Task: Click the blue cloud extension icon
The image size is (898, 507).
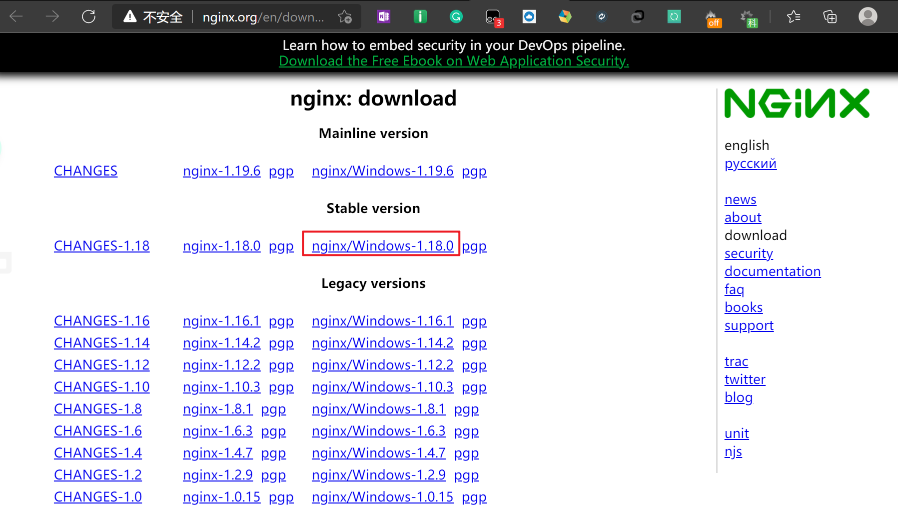Action: point(529,17)
